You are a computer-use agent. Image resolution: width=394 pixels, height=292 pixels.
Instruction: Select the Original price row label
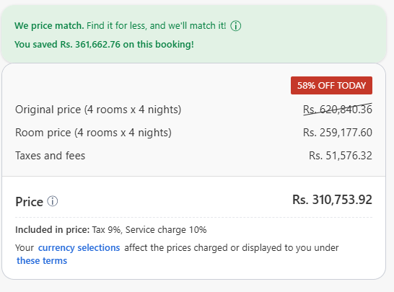(x=98, y=110)
